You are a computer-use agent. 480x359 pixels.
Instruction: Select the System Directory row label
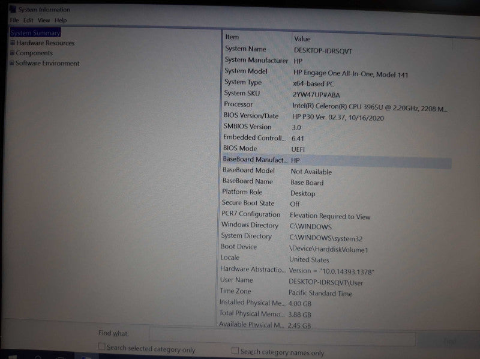coord(246,236)
